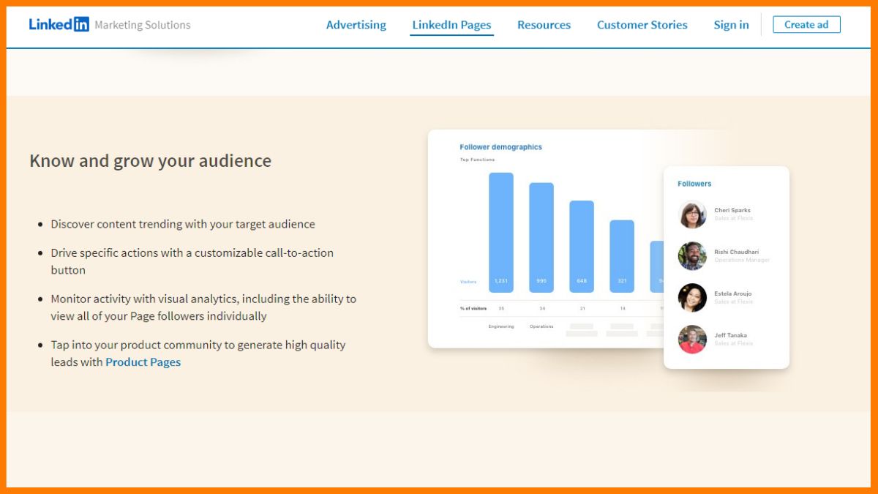This screenshot has width=878, height=494.
Task: Click the Create ad button
Action: [806, 24]
